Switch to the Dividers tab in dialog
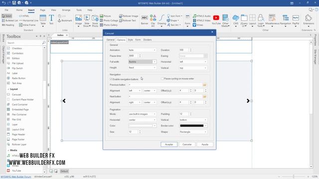 [148, 40]
